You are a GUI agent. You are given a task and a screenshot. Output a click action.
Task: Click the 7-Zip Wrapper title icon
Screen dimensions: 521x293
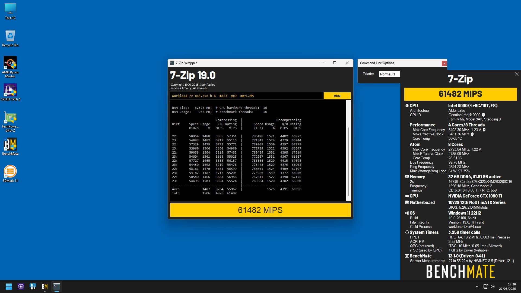point(172,63)
